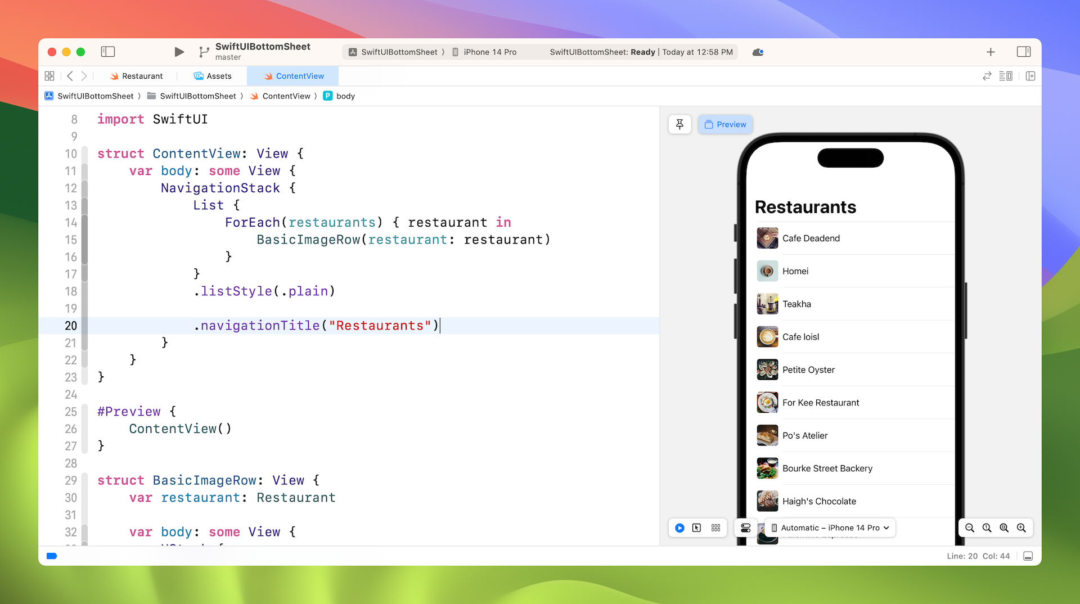Click the blue filter indicator at bottom left
Viewport: 1080px width, 604px height.
[52, 556]
